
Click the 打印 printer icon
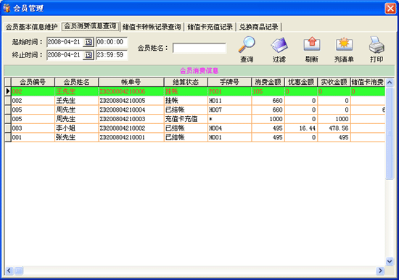[377, 45]
